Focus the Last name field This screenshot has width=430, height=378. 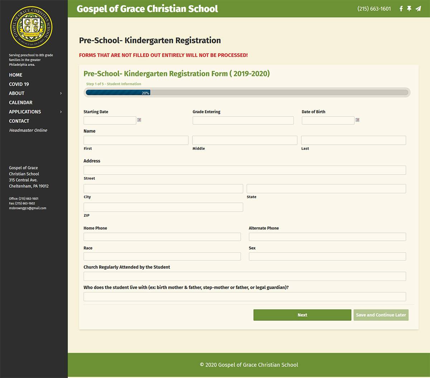(x=353, y=140)
